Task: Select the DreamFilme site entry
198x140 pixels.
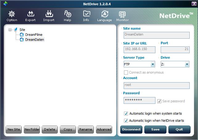Action: click(34, 35)
